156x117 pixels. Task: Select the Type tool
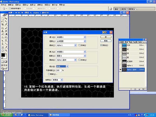tap(6, 41)
